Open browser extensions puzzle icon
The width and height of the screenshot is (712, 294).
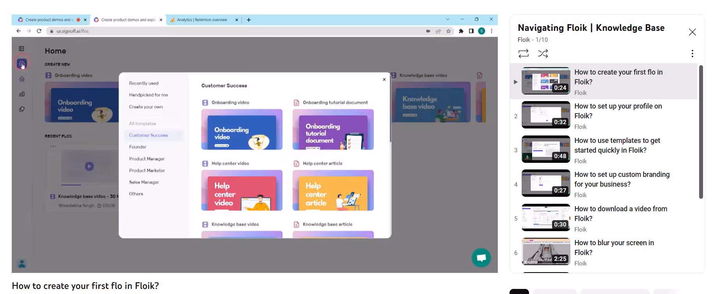coord(461,31)
